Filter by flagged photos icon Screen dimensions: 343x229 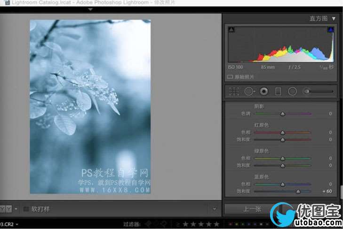(148, 224)
